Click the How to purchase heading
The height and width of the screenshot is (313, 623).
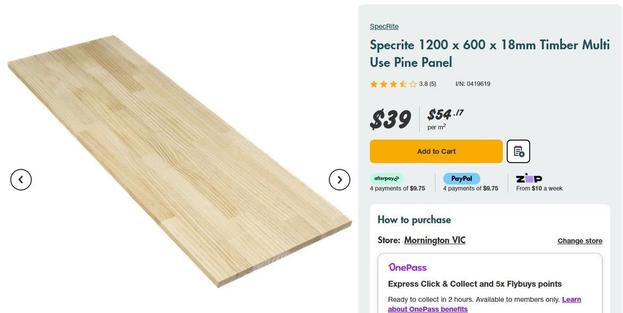[414, 219]
